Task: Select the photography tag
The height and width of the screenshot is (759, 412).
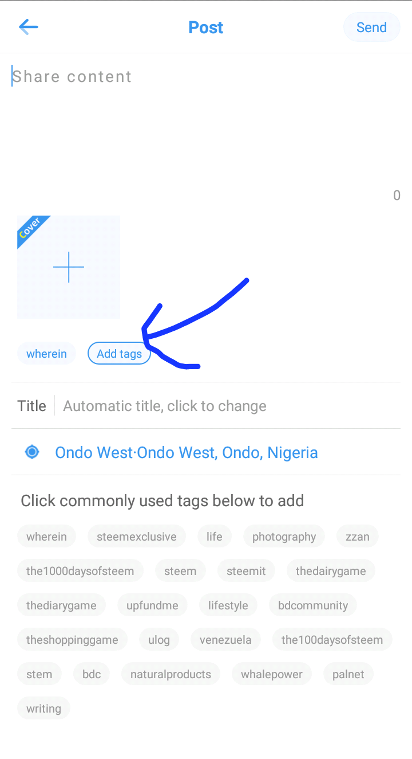Action: [x=284, y=537]
